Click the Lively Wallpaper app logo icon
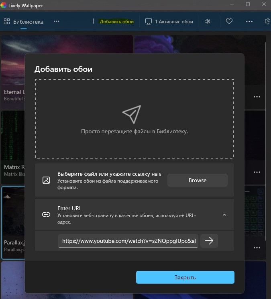This screenshot has height=299, width=271. (x=3, y=5)
